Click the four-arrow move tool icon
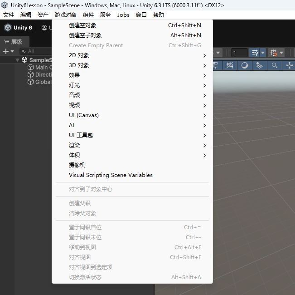Image resolution: width=295 pixels, height=295 pixels. tap(289, 65)
